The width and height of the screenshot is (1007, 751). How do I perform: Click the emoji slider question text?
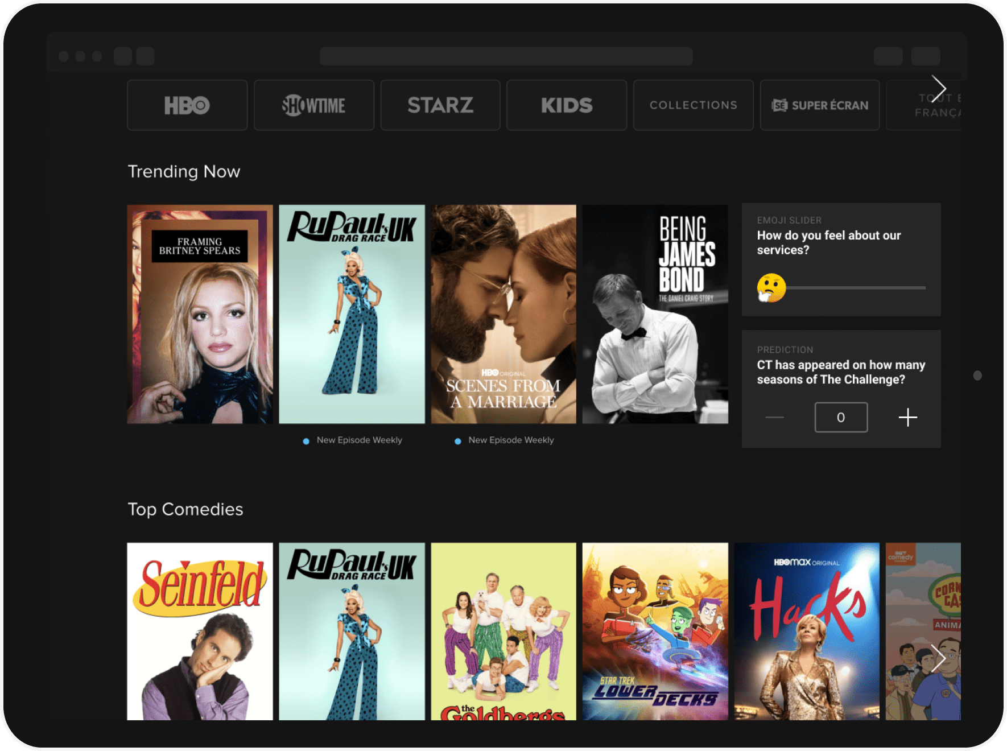pos(829,243)
